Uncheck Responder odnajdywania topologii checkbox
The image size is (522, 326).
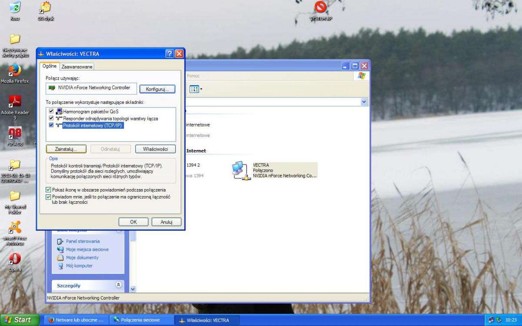[51, 118]
